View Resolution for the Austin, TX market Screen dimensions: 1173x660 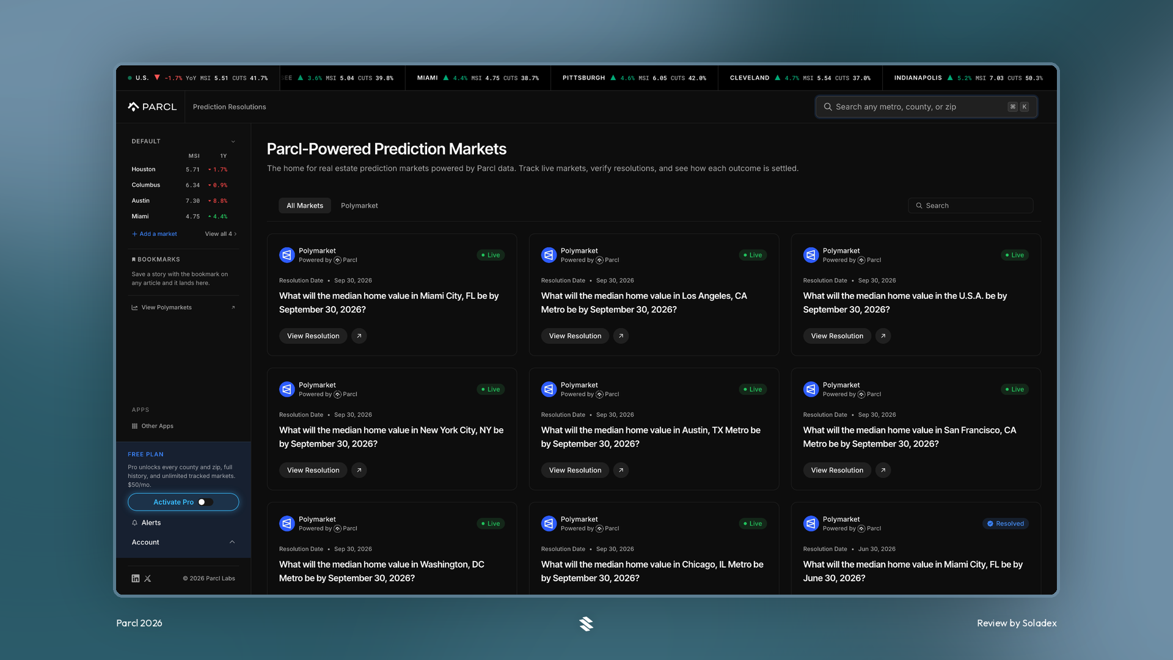point(575,471)
